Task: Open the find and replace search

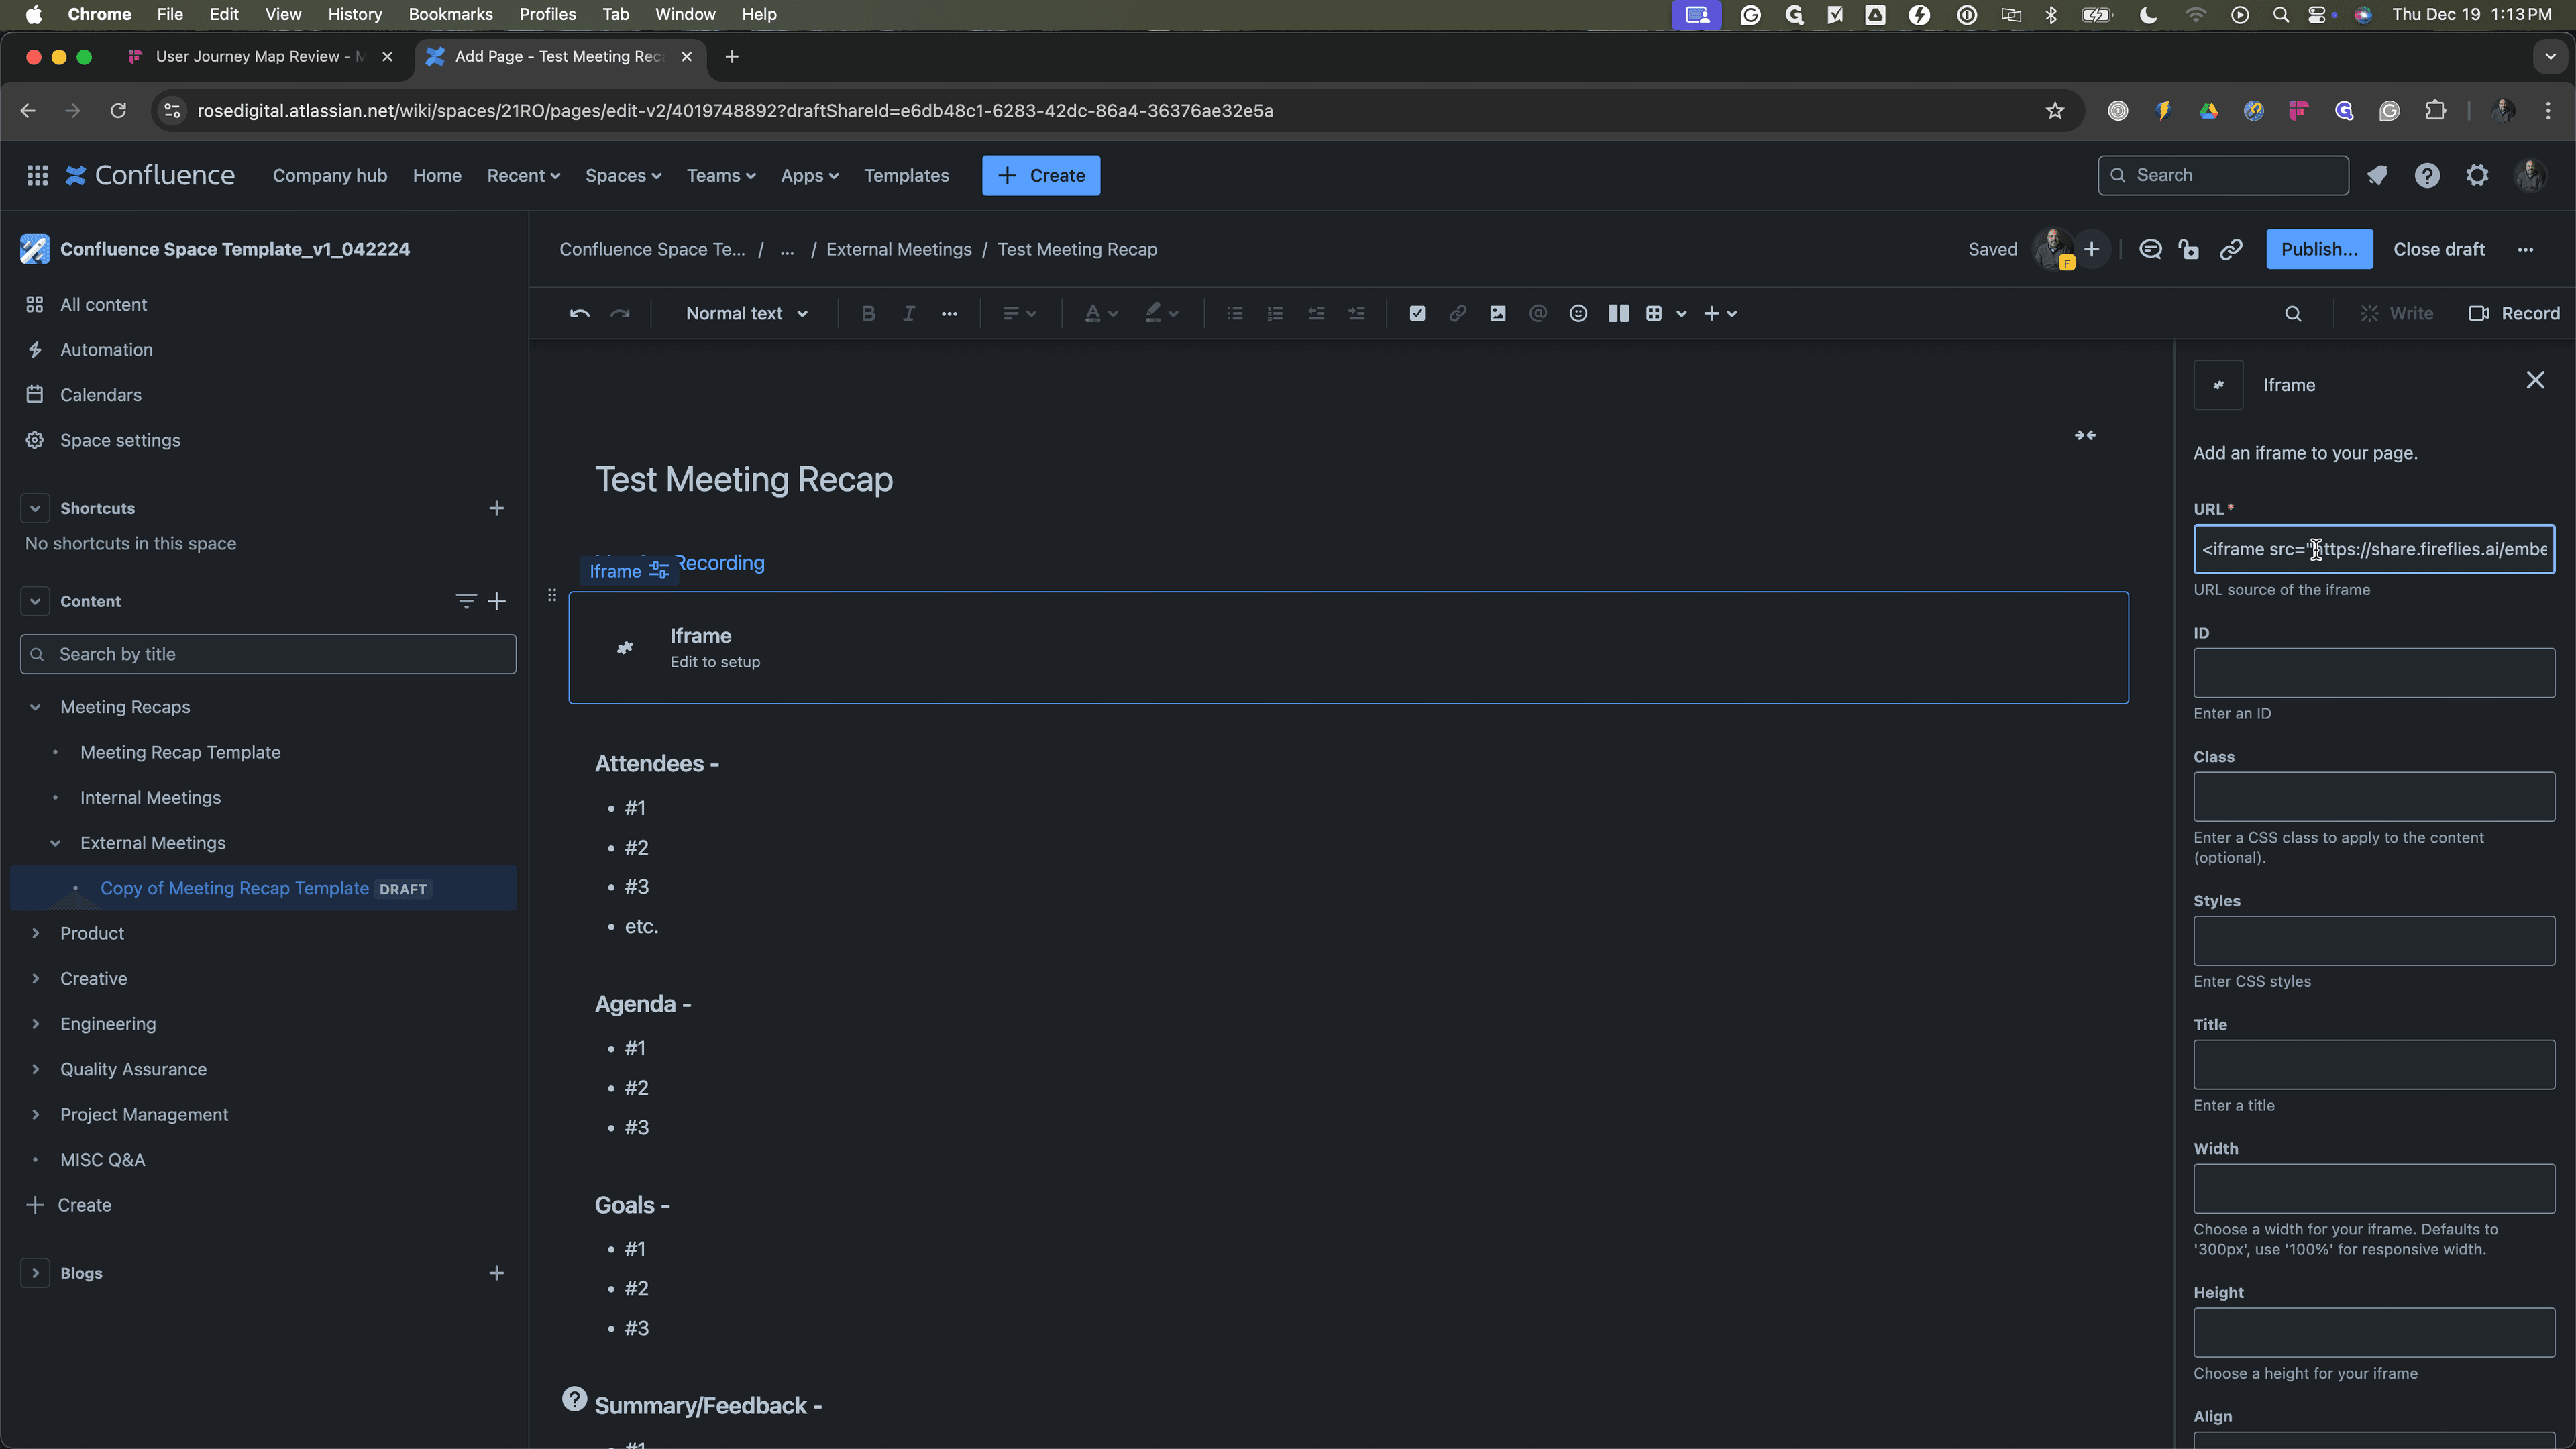Action: tap(2293, 314)
